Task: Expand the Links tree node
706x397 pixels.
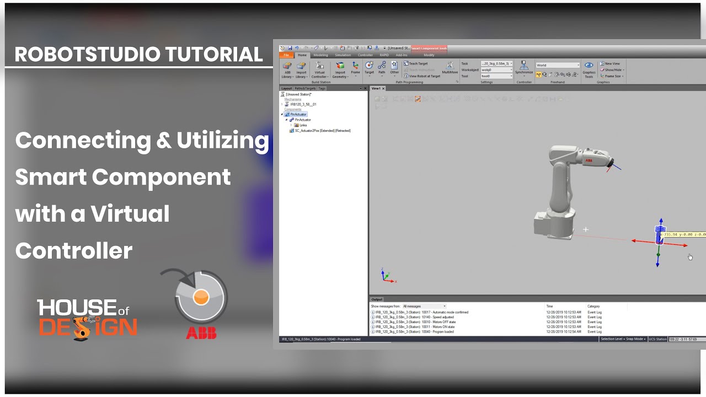Action: click(291, 125)
